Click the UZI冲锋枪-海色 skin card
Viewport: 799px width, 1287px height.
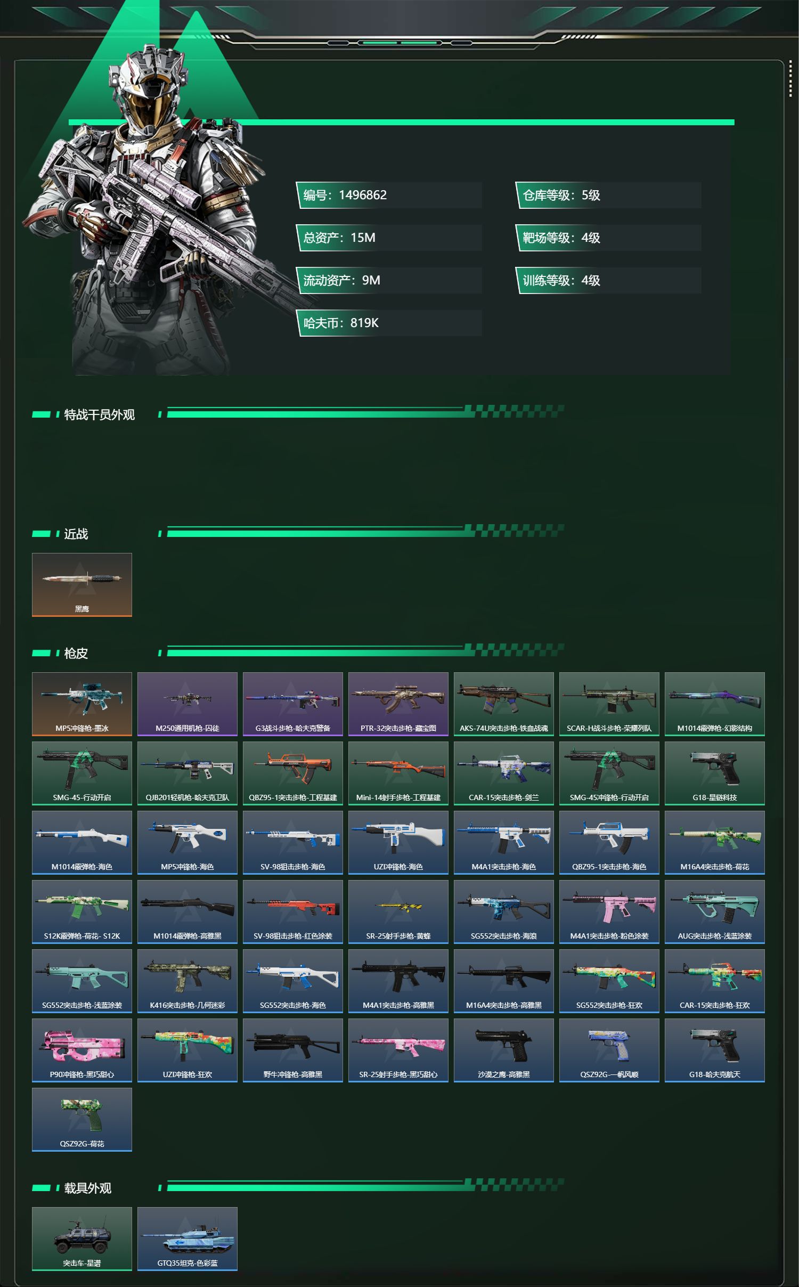(x=398, y=842)
